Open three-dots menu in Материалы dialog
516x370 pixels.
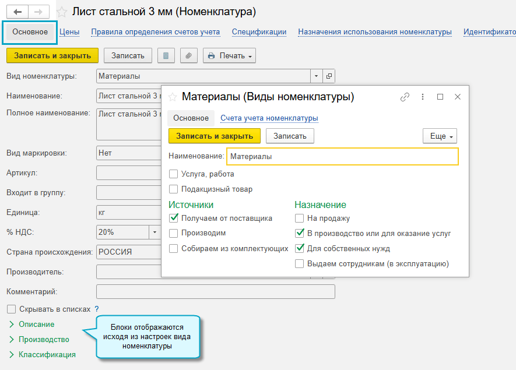[x=423, y=97]
